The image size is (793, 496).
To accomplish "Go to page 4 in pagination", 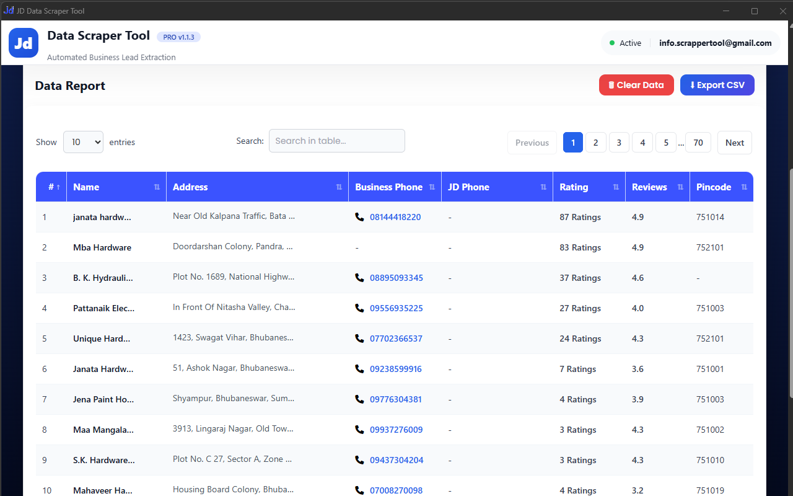I will pos(642,143).
